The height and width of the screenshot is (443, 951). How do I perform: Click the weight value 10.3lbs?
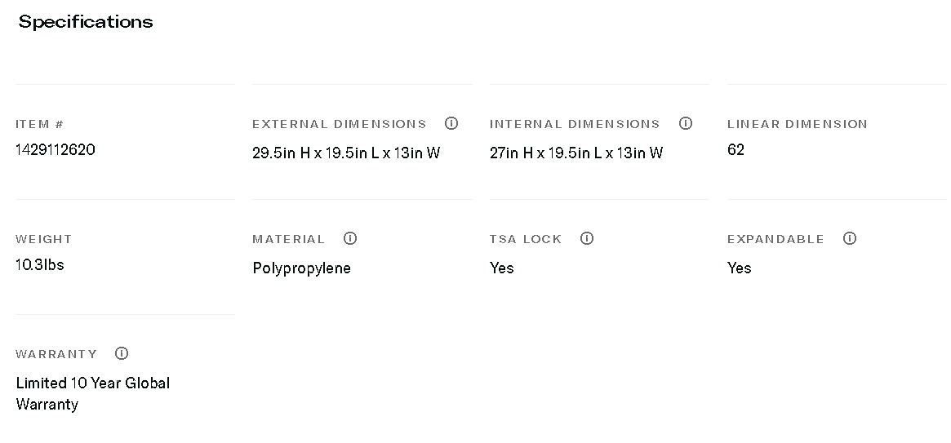tap(40, 264)
